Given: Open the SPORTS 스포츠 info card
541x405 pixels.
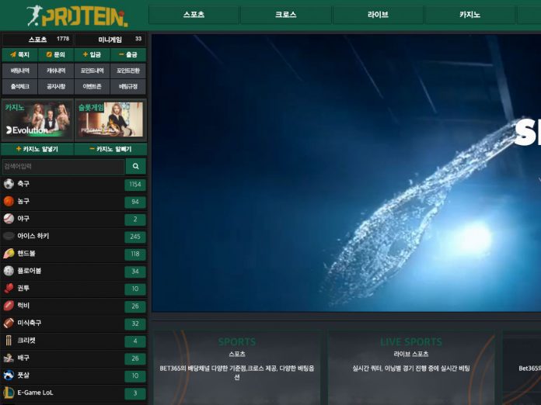Looking at the screenshot, I should coord(237,368).
